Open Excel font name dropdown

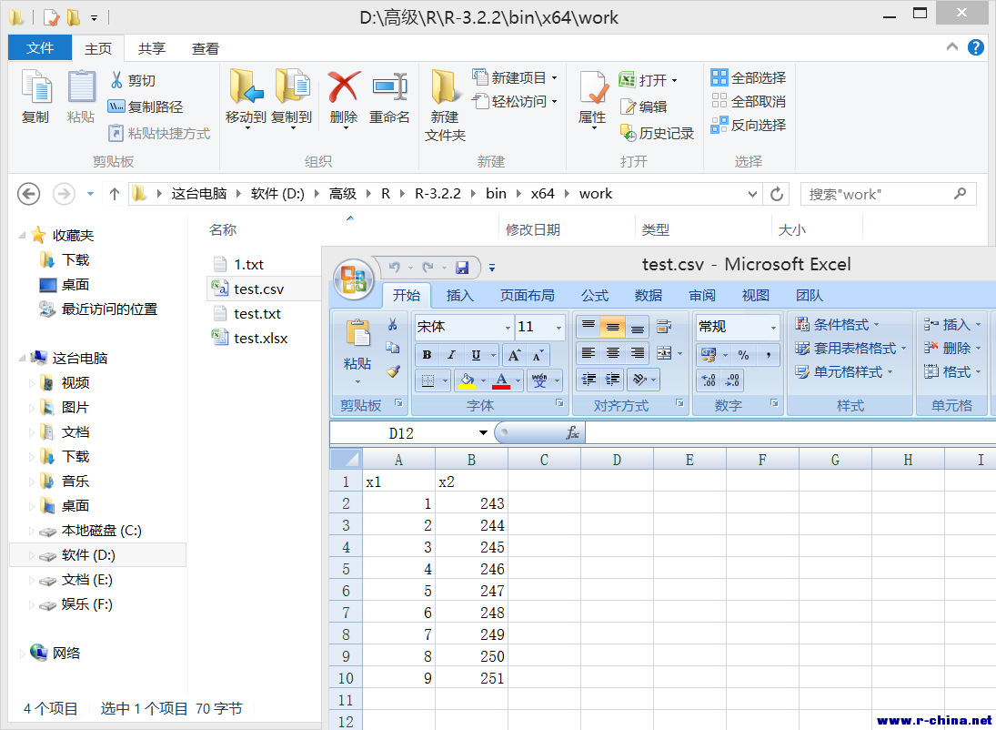point(508,328)
